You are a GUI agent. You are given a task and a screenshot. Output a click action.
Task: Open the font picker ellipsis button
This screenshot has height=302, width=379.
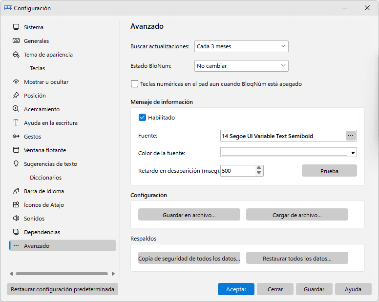click(x=351, y=136)
